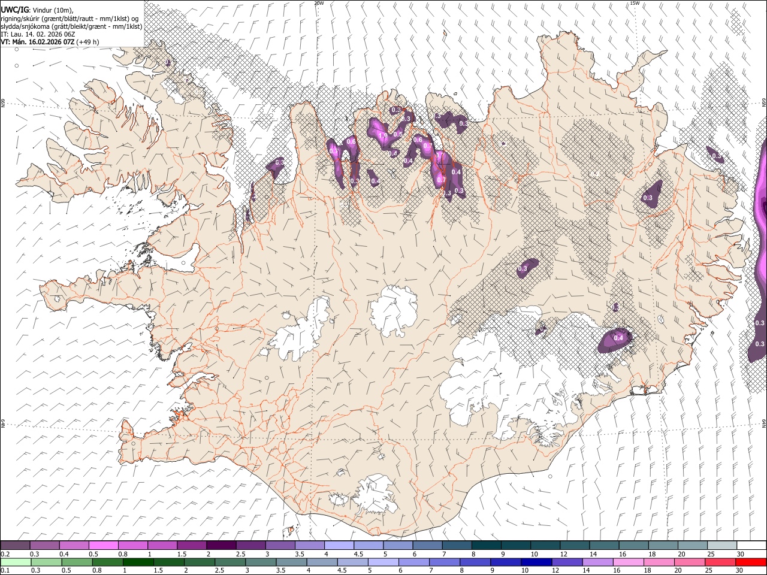The height and width of the screenshot is (575, 767).
Task: Click the '0.1' label under lower legend
Action: tap(5, 571)
